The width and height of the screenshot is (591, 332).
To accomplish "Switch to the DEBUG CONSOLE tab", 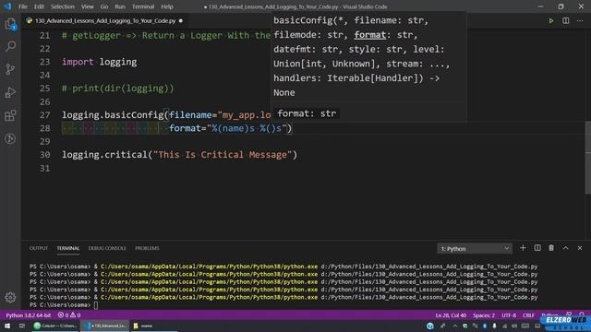I will click(107, 248).
